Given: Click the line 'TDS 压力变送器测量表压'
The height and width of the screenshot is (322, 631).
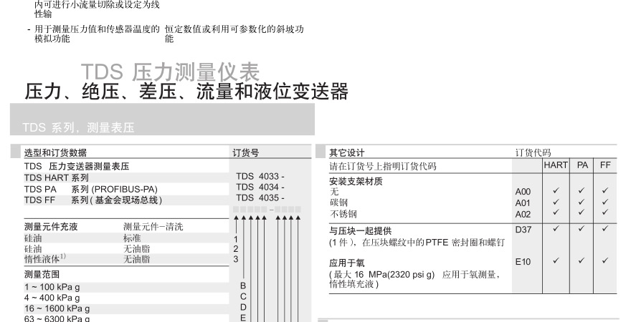Looking at the screenshot, I should pos(77,166).
